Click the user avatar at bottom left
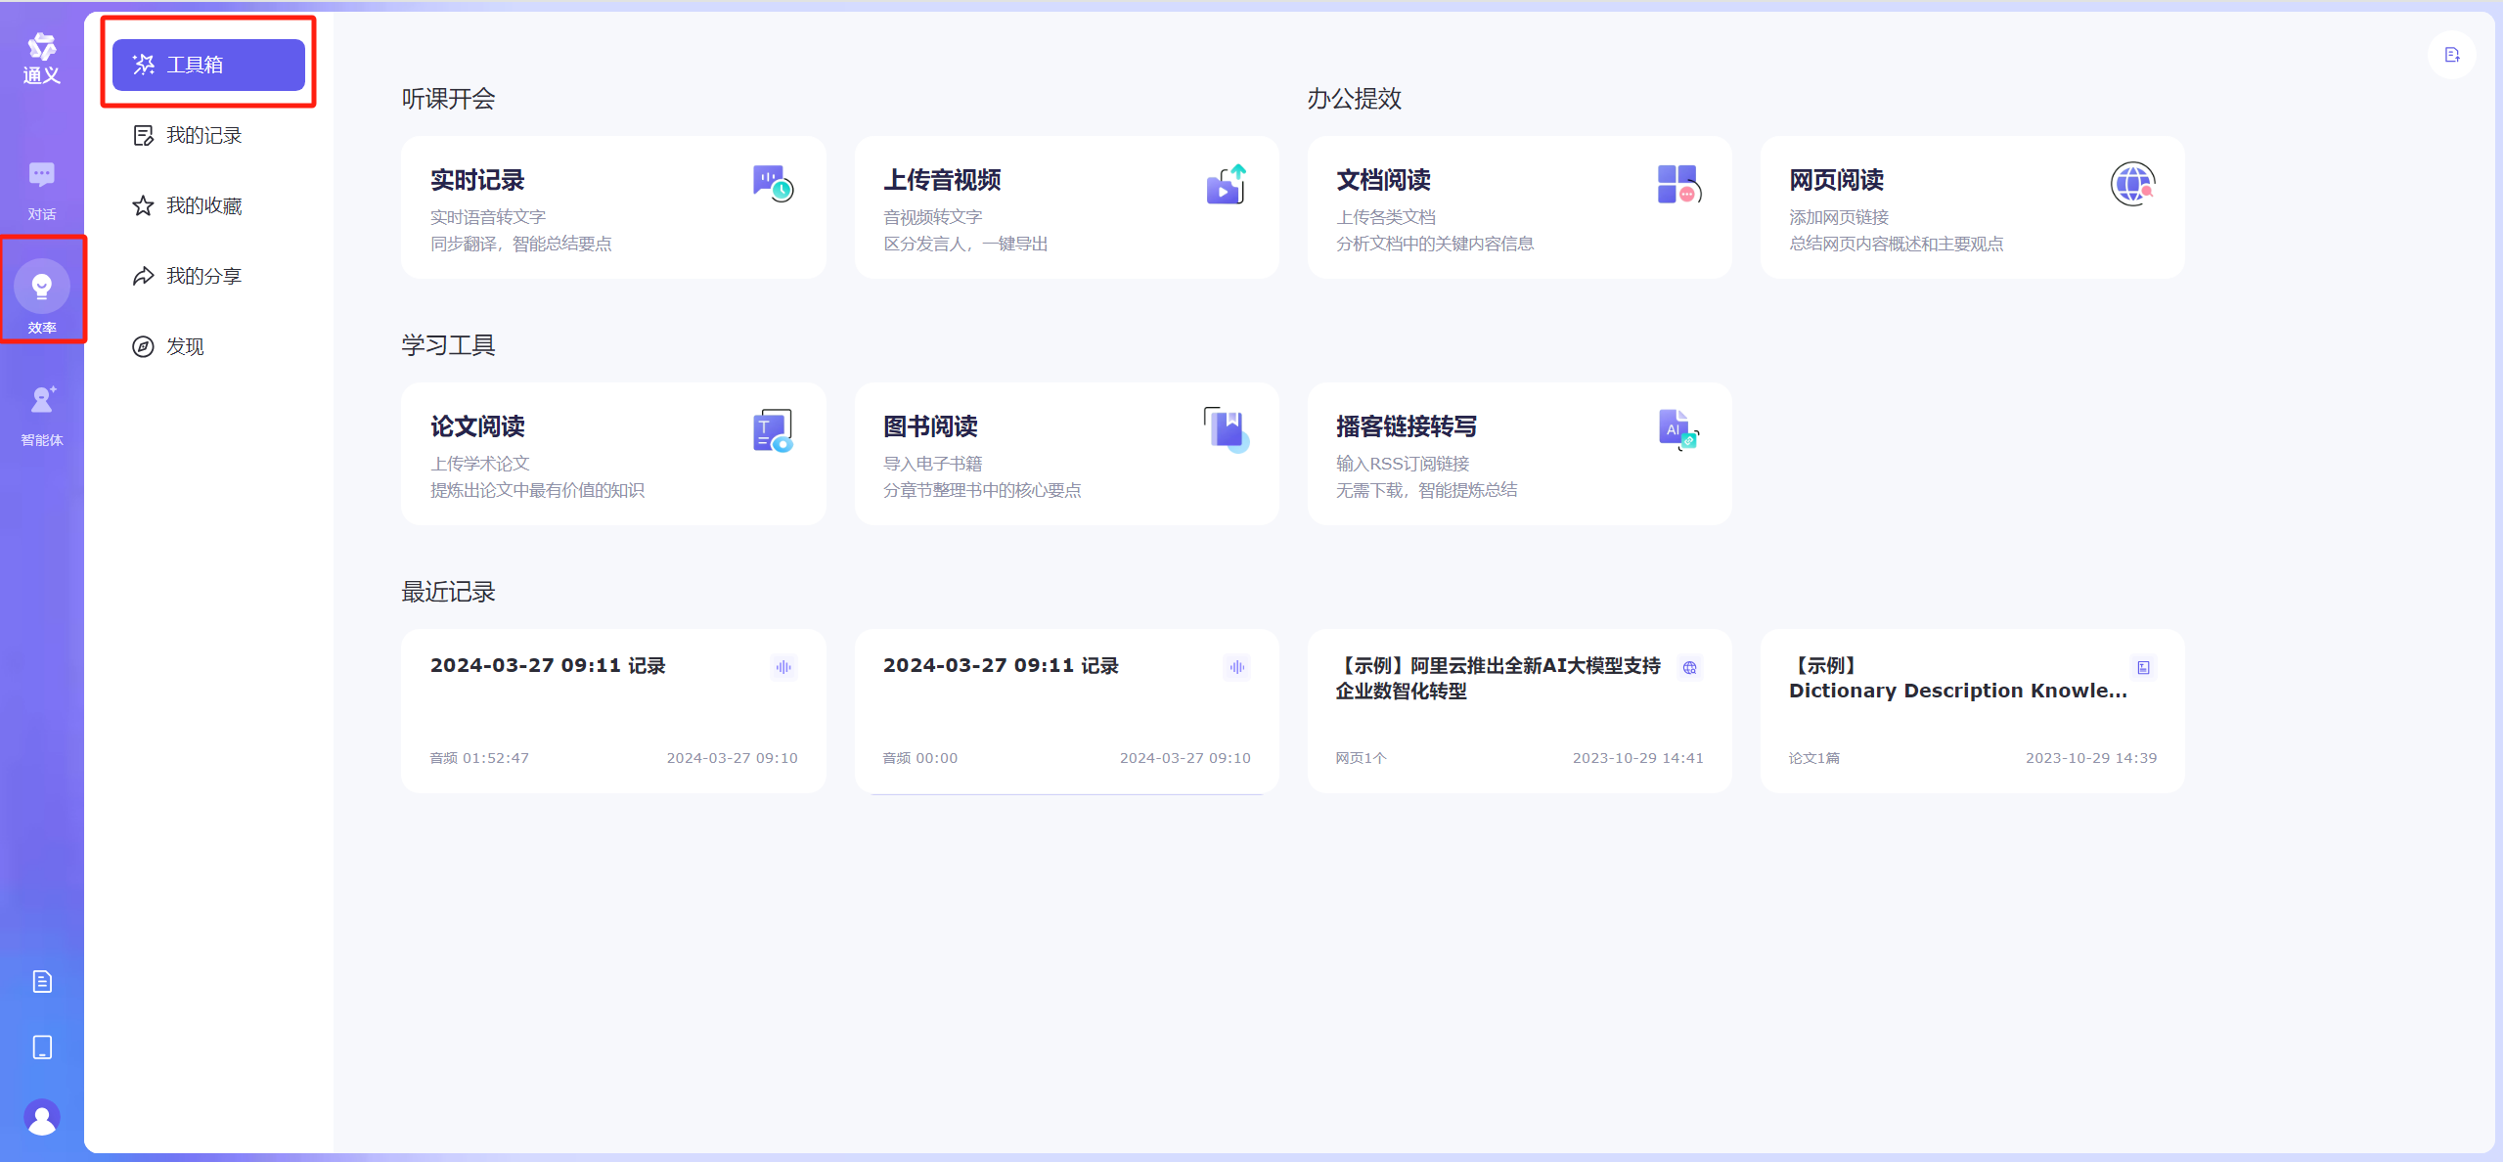 tap(41, 1118)
